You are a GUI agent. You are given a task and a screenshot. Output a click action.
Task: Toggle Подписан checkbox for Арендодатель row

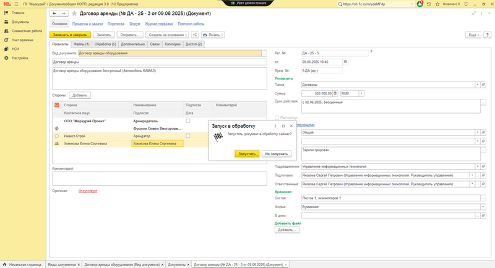pos(188,121)
